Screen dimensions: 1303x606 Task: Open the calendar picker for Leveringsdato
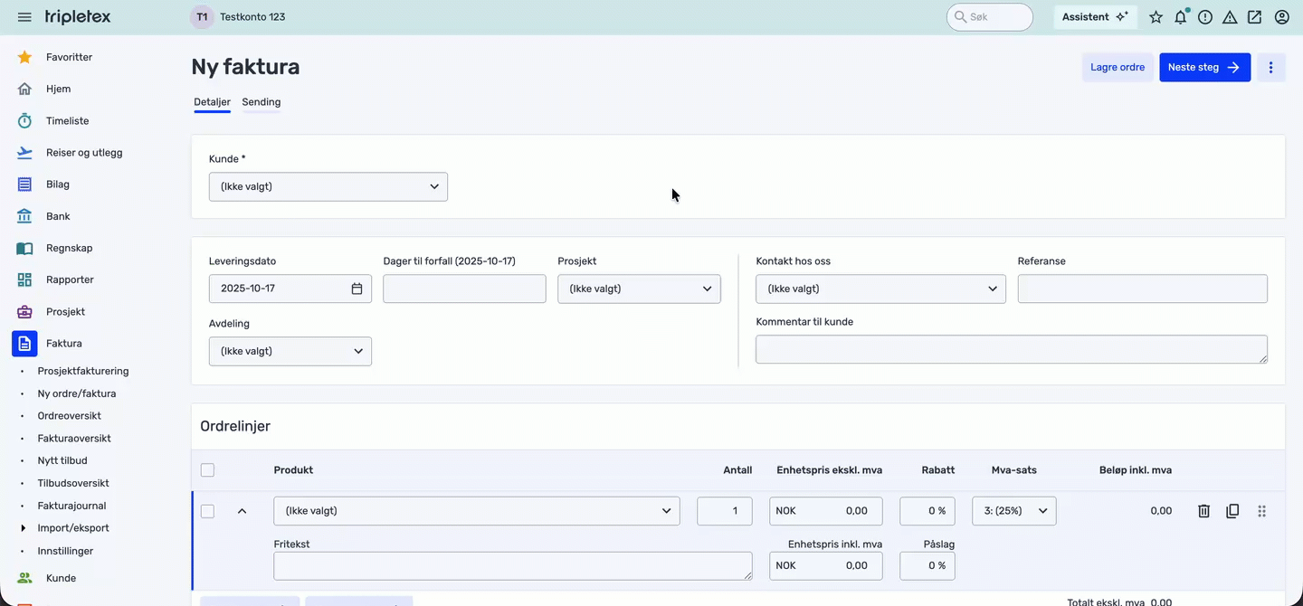coord(357,289)
